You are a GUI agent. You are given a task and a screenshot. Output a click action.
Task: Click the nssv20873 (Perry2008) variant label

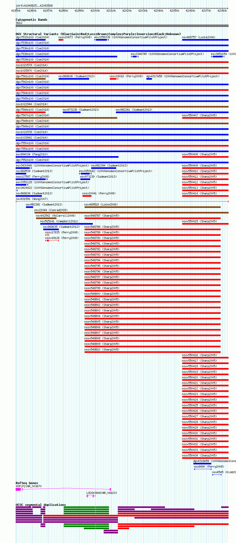75,37
